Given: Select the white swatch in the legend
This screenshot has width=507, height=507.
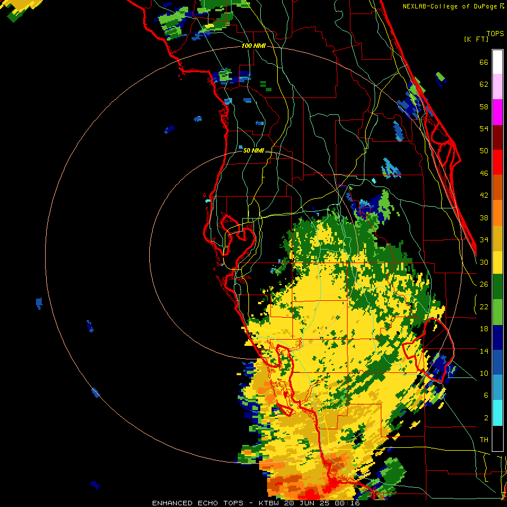Looking at the screenshot, I should pyautogui.click(x=497, y=62).
